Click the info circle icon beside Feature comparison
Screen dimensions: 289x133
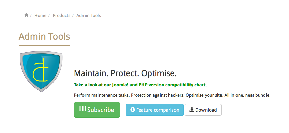(x=132, y=110)
